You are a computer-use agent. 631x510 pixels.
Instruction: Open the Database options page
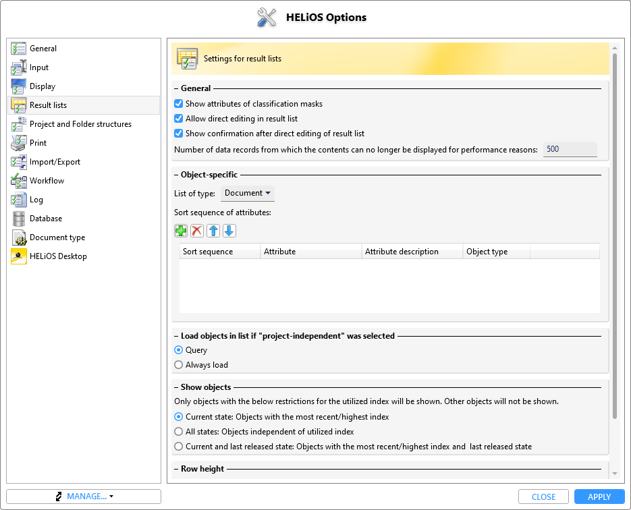point(46,219)
